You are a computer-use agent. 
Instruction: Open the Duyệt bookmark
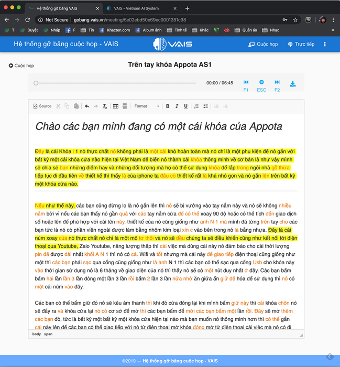(29, 30)
